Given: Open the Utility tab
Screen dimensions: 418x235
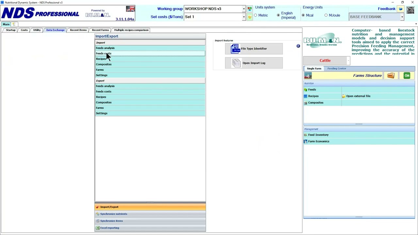Looking at the screenshot, I should [37, 30].
